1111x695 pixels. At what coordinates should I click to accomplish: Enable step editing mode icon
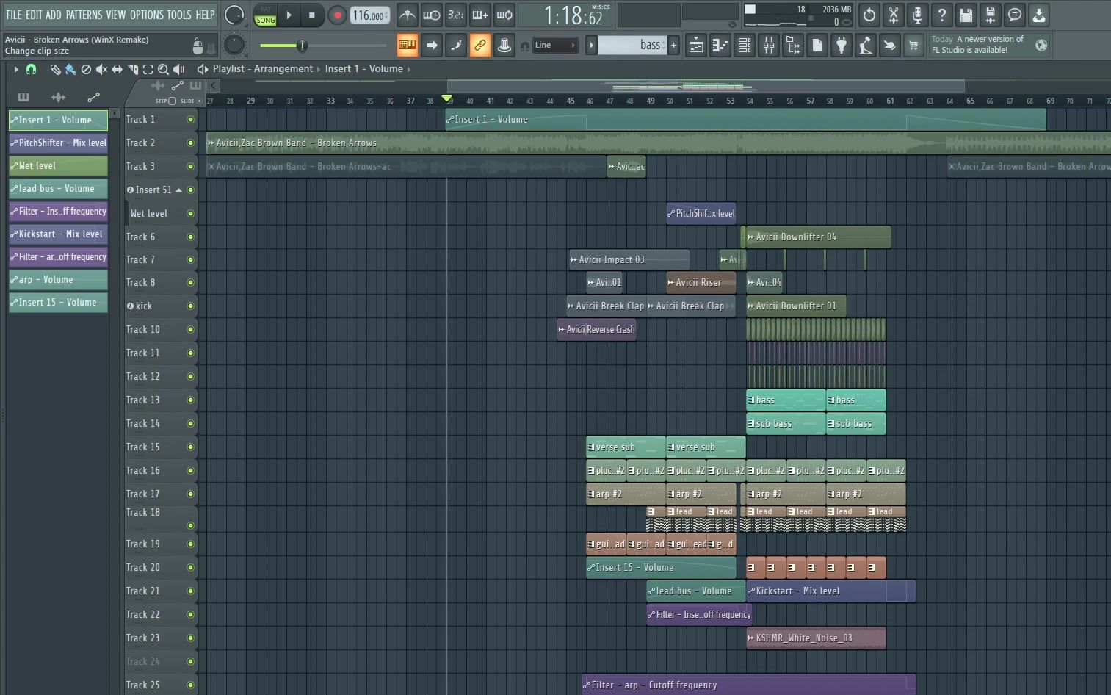pos(456,46)
